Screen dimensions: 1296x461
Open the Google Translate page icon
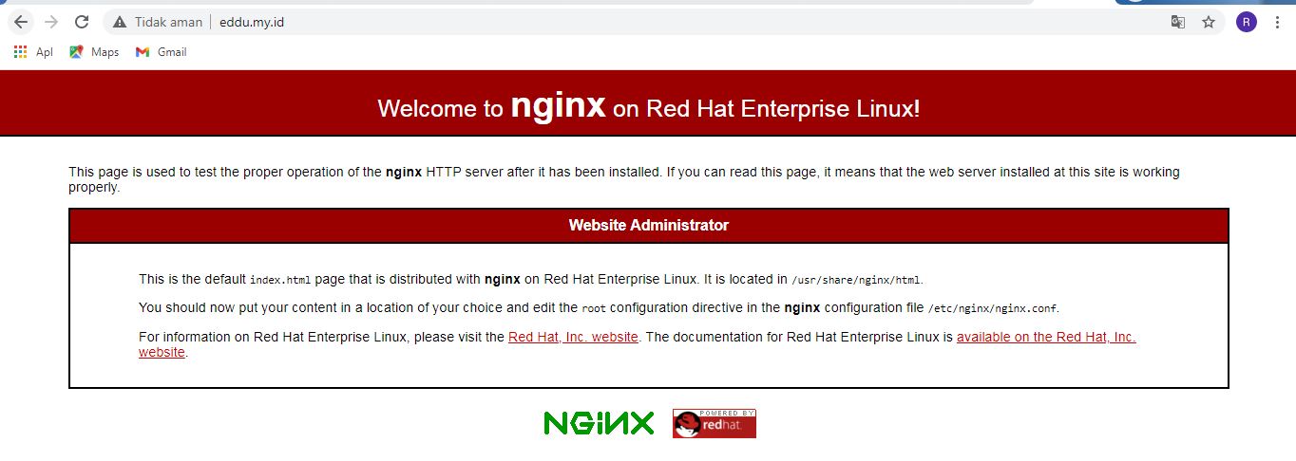tap(1178, 22)
